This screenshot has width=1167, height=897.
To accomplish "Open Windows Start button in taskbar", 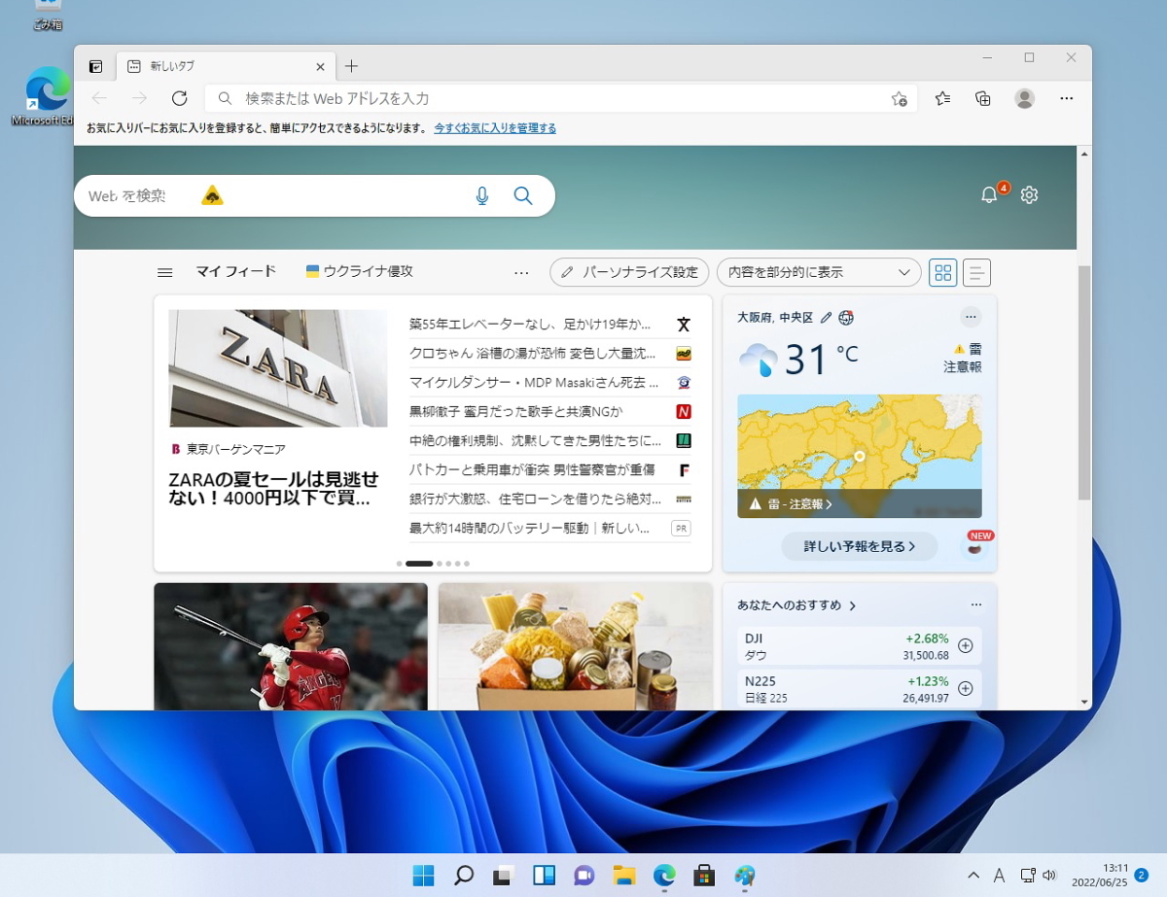I will pos(424,875).
